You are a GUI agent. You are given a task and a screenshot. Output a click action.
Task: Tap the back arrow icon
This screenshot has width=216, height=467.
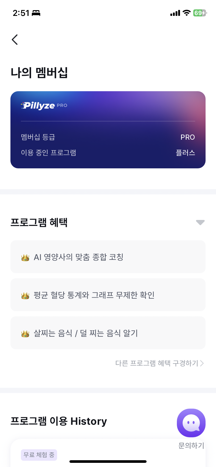pos(15,40)
